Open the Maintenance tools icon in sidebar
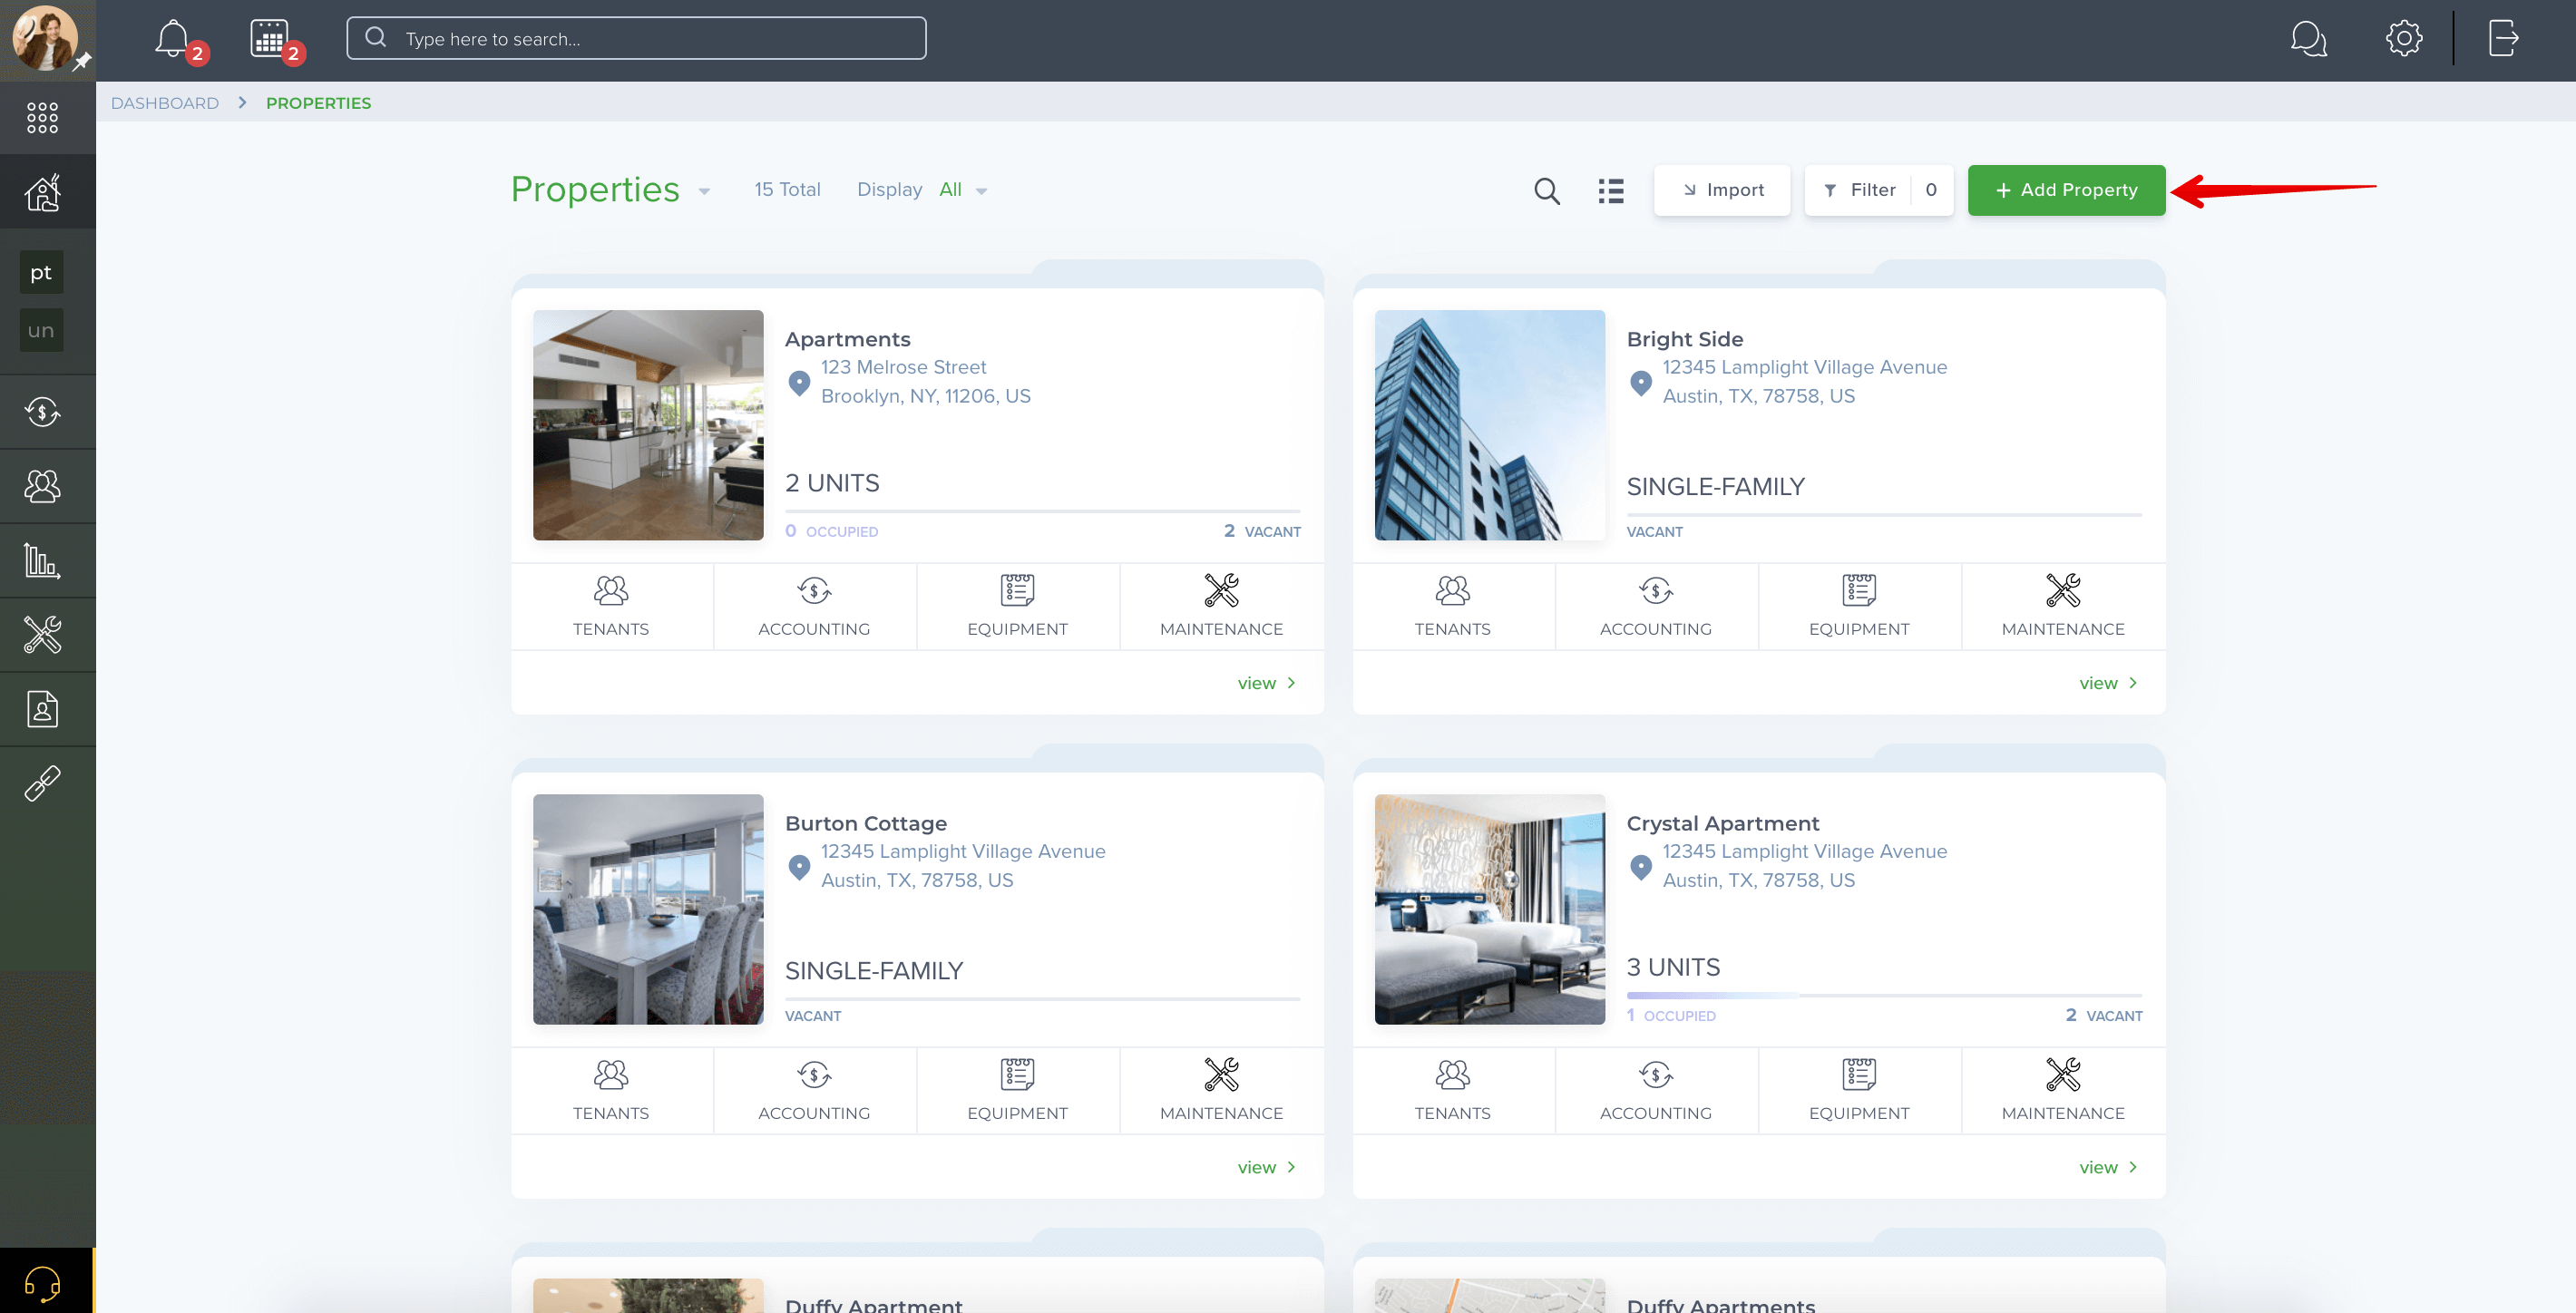 click(x=42, y=634)
